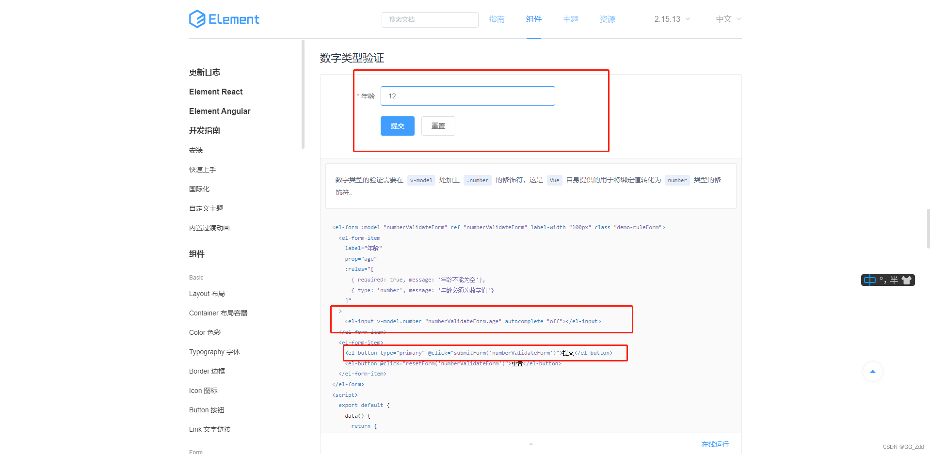The height and width of the screenshot is (454, 931).
Task: Click the Vue code tag
Action: click(x=554, y=180)
